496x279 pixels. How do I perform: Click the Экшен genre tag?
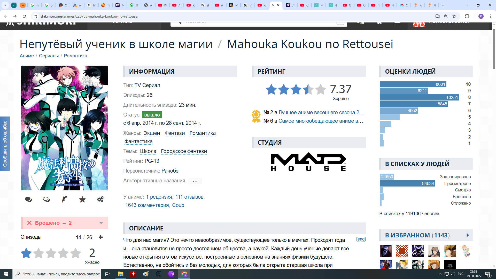pyautogui.click(x=152, y=133)
